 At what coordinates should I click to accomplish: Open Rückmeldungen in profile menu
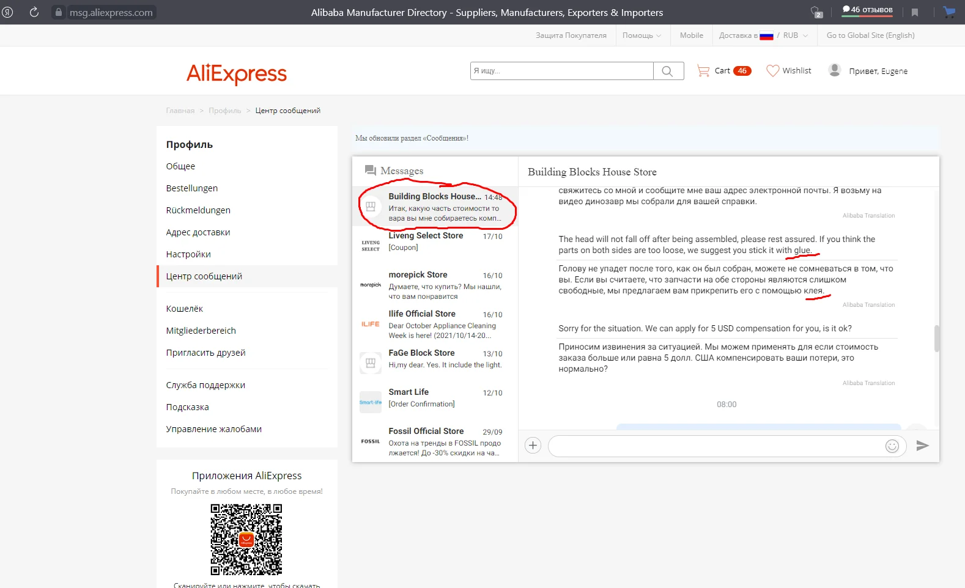(198, 210)
